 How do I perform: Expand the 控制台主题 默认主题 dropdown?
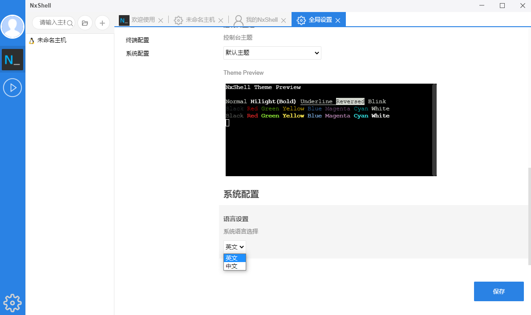[272, 53]
